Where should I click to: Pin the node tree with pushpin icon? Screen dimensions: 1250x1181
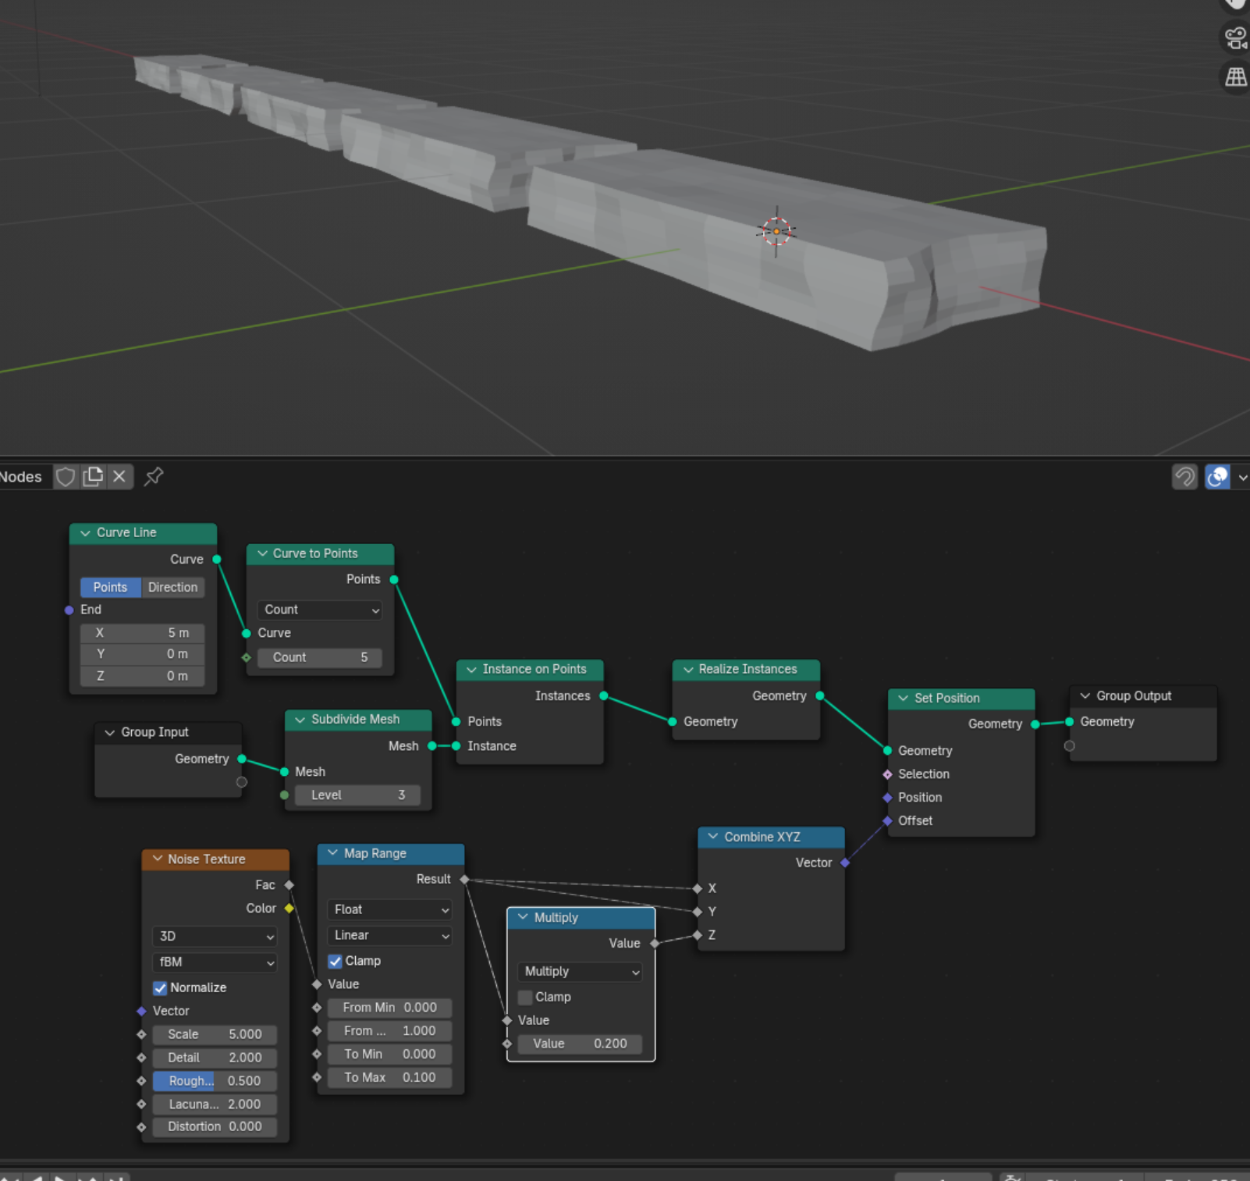154,476
